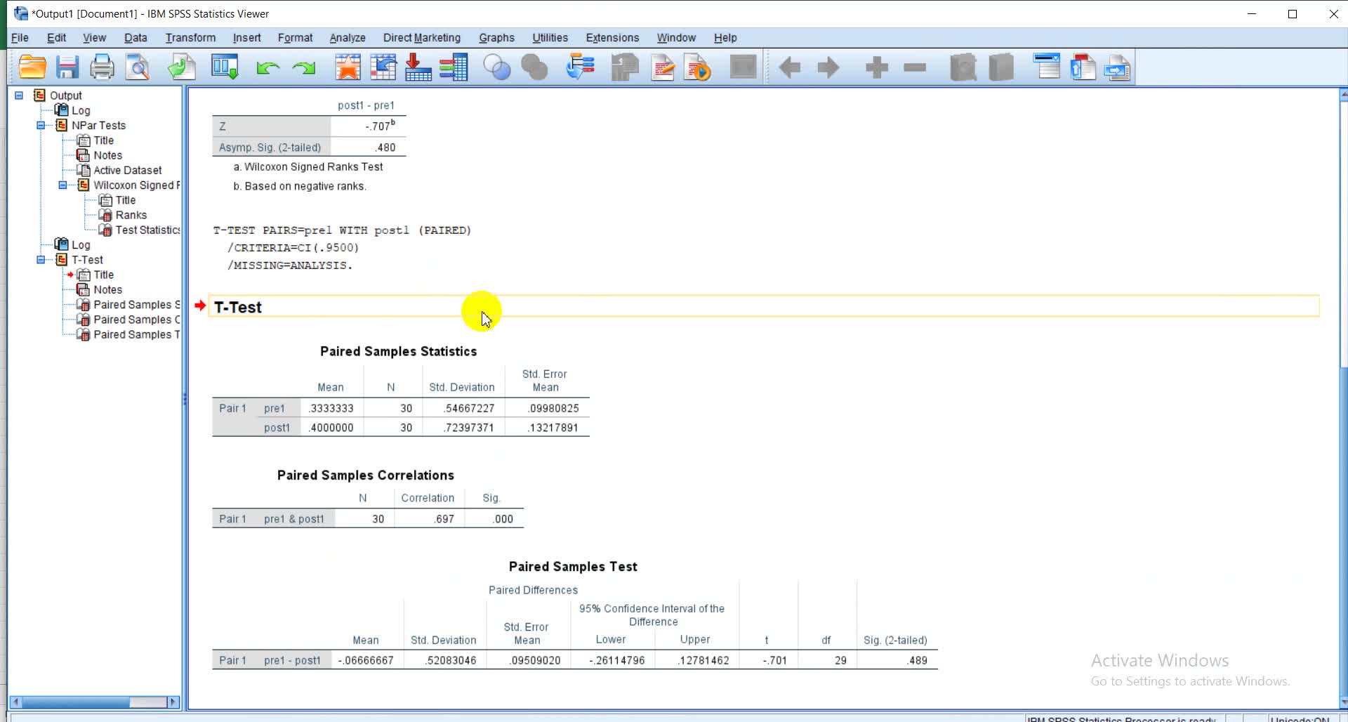The image size is (1348, 722).
Task: Open the Analyze menu
Action: [x=347, y=38]
